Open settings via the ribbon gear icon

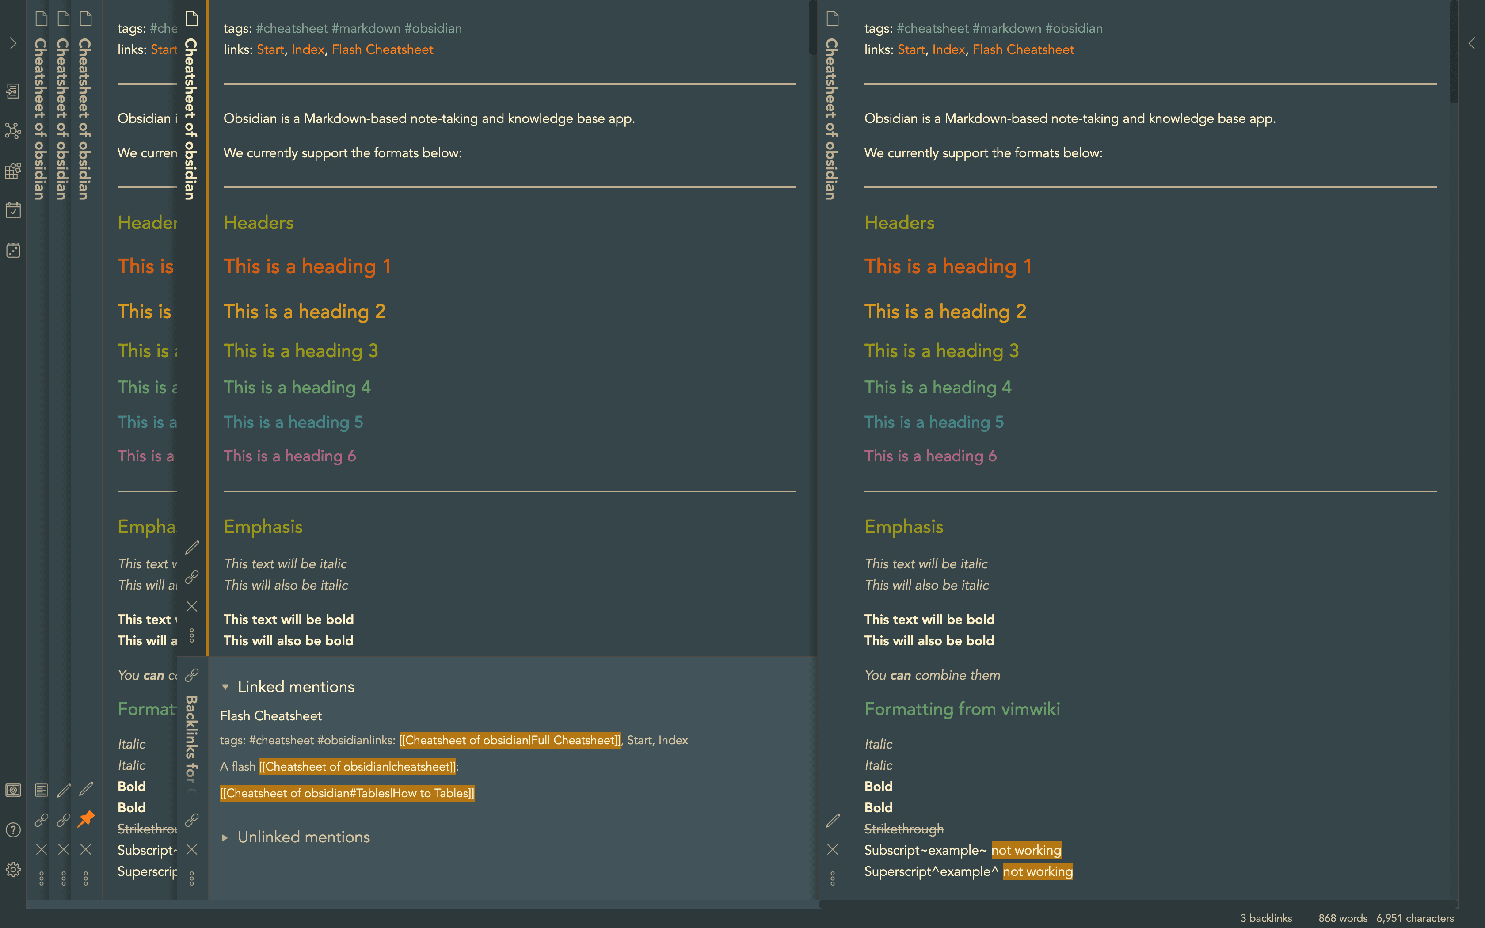pos(13,870)
